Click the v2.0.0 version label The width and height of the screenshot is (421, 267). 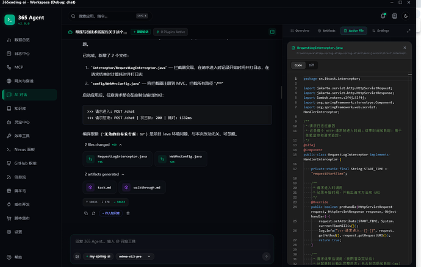pos(24,24)
